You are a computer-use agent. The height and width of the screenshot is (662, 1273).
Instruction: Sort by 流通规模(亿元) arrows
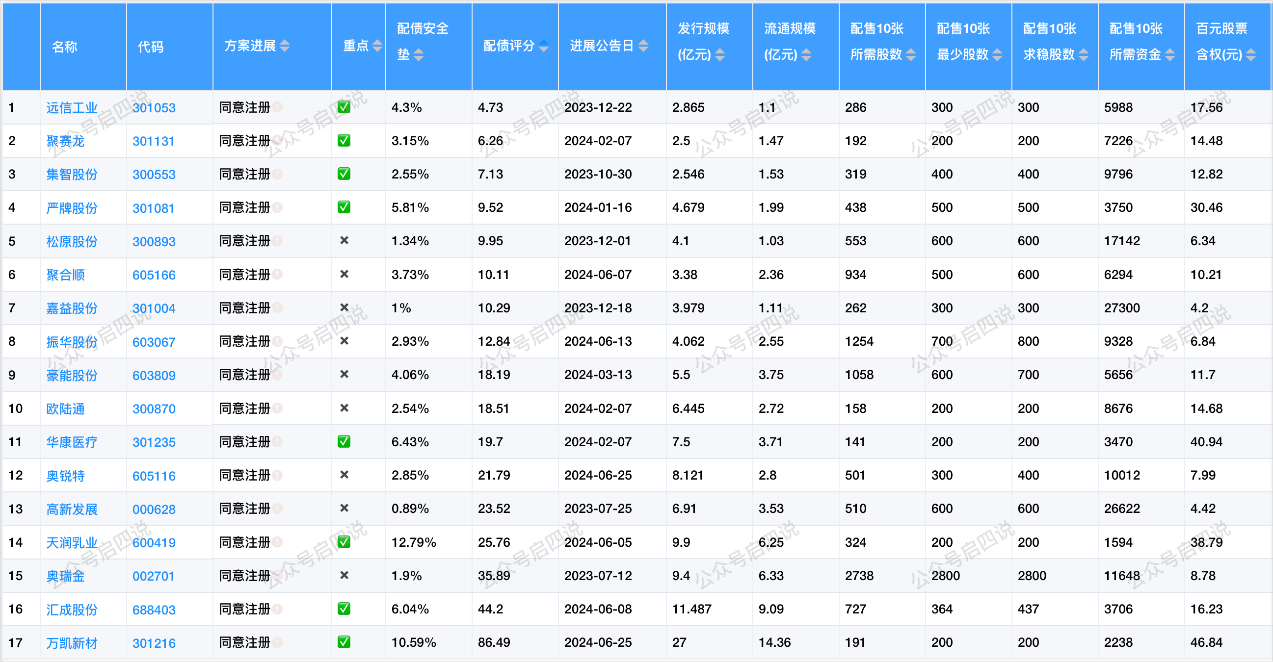tap(806, 55)
